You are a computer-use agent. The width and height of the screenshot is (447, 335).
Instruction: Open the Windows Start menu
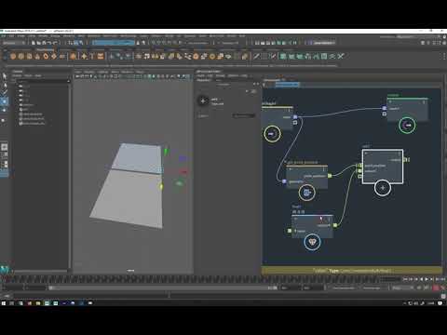[x=4, y=303]
